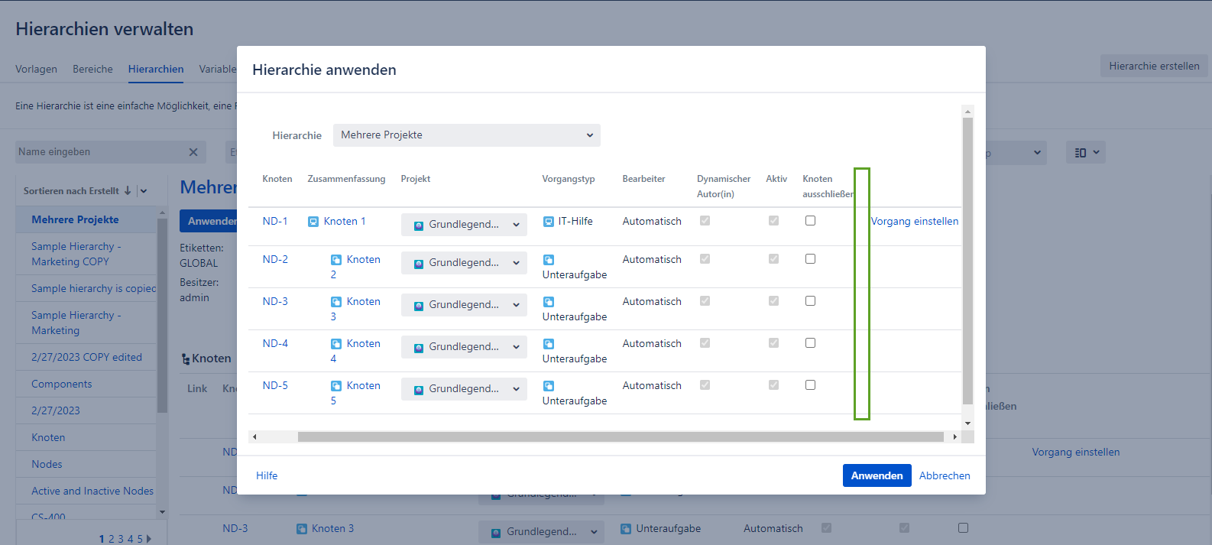Screen dimensions: 1212x545
Task: Switch to the Vorlagen tab
Action: [36, 69]
